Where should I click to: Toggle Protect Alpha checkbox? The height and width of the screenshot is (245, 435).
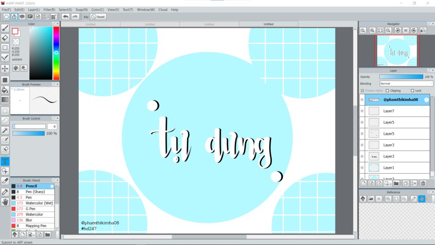click(362, 91)
